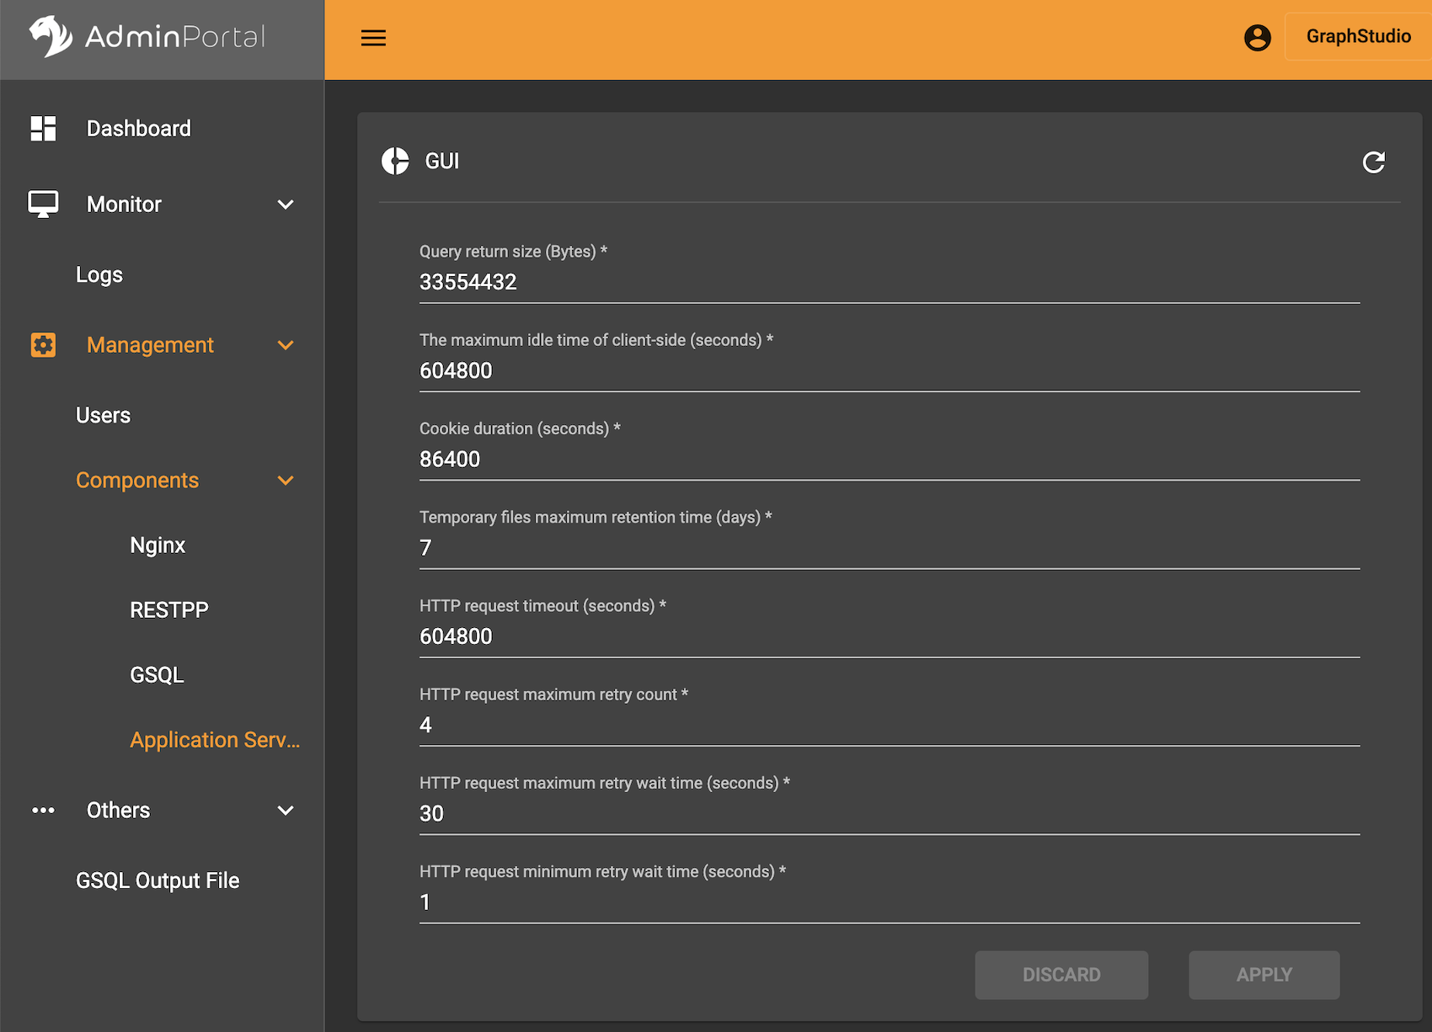Viewport: 1432px width, 1032px height.
Task: Go to Users management
Action: tap(103, 415)
